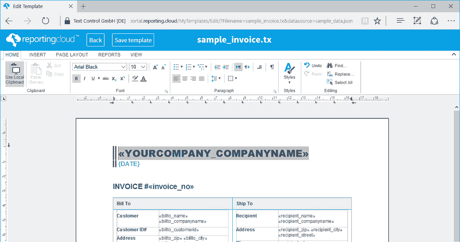
Task: Click the Save template button
Action: [133, 40]
